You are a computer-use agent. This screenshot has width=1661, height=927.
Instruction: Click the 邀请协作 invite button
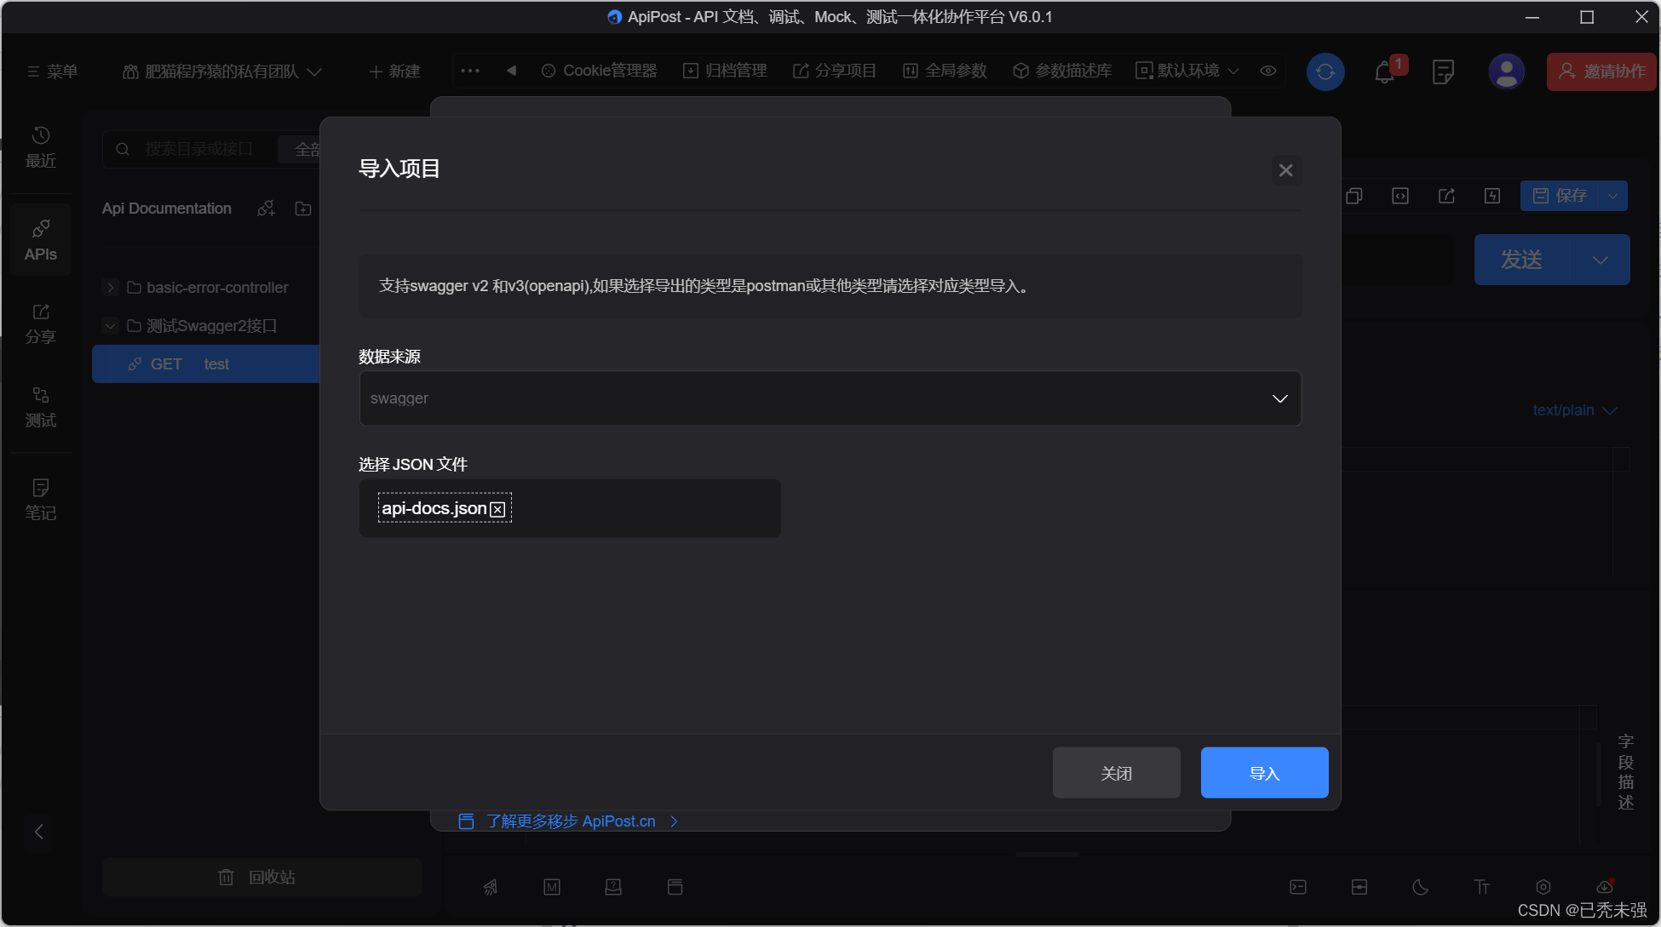pos(1601,72)
